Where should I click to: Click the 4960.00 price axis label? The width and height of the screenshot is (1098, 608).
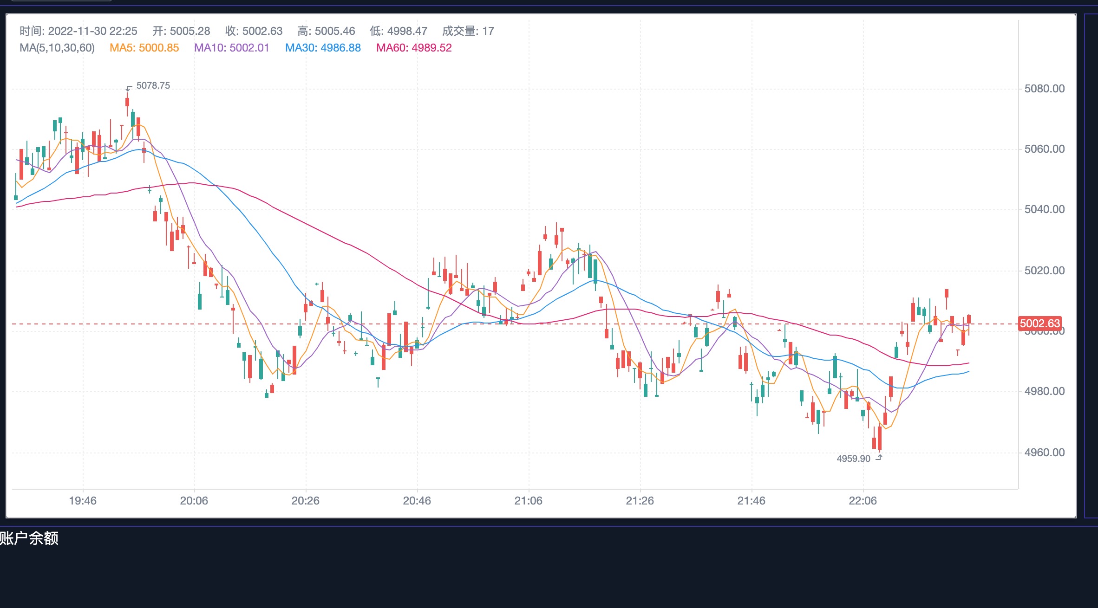click(1045, 453)
